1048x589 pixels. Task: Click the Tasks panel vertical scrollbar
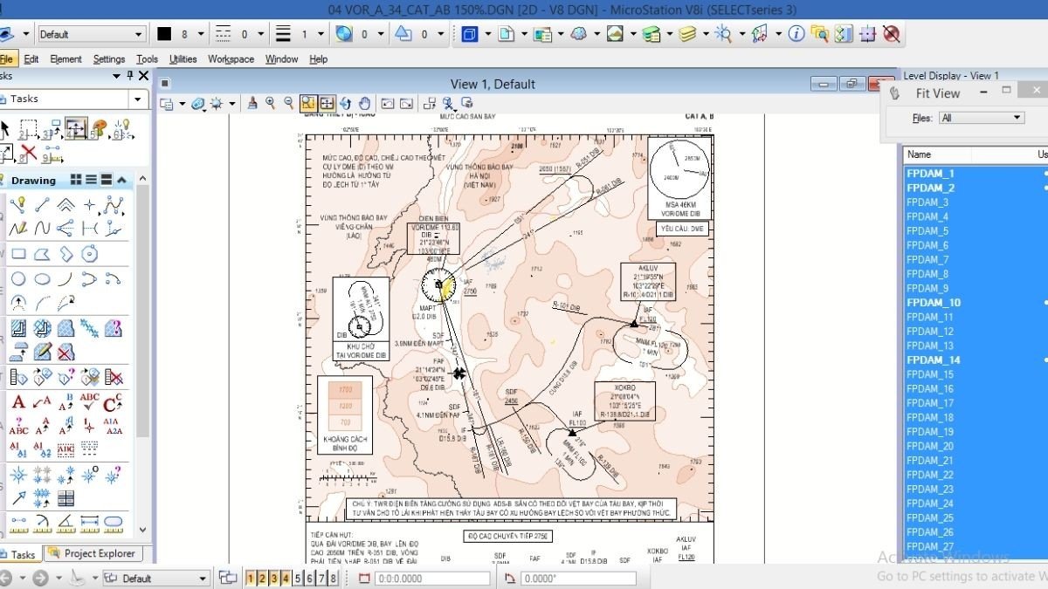coord(143,353)
